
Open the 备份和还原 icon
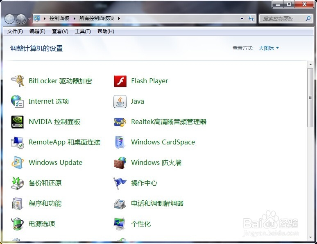18,183
